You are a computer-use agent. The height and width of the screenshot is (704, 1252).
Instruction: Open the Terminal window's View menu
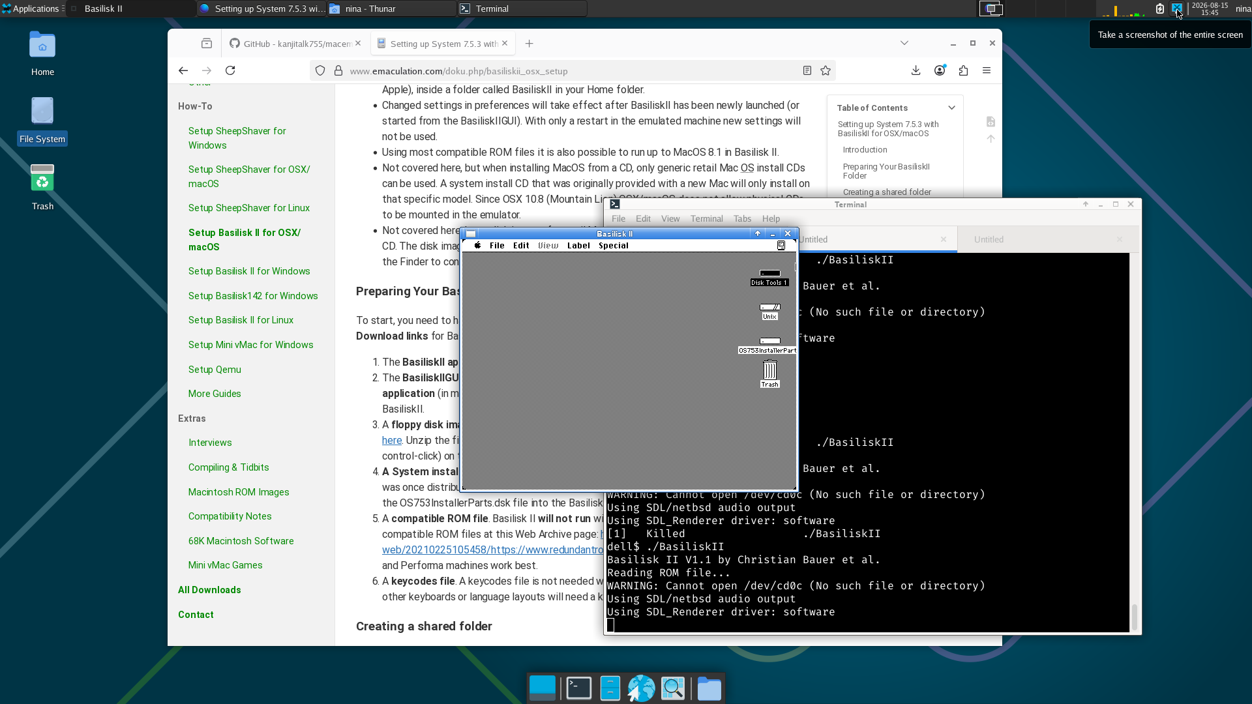tap(670, 219)
